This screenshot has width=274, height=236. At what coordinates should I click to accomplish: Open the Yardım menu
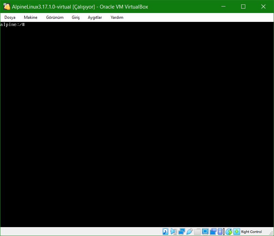(117, 17)
